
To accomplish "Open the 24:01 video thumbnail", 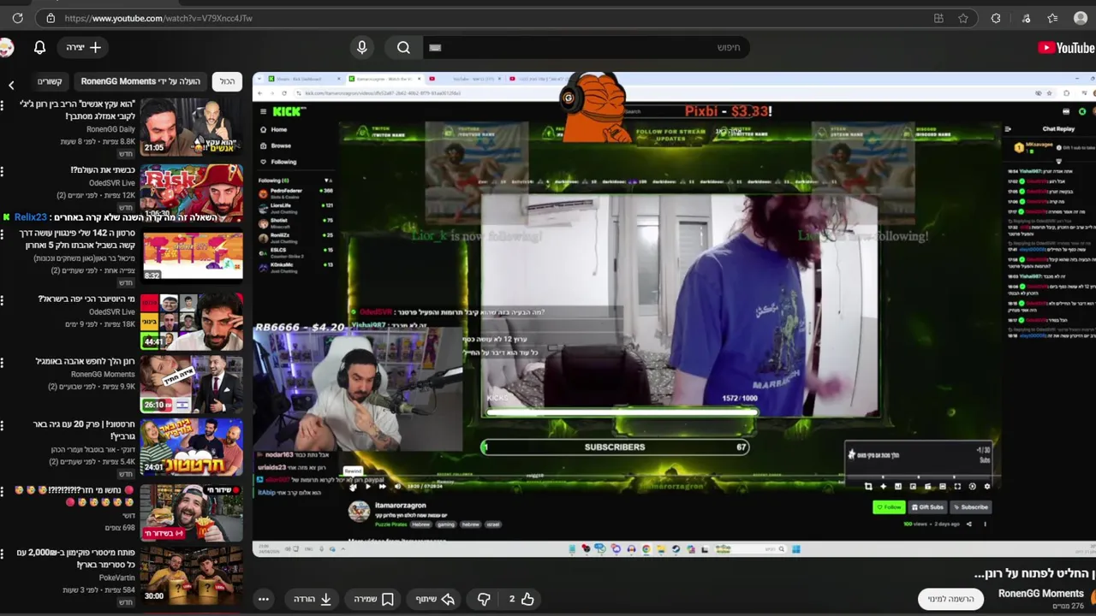I will pyautogui.click(x=192, y=447).
